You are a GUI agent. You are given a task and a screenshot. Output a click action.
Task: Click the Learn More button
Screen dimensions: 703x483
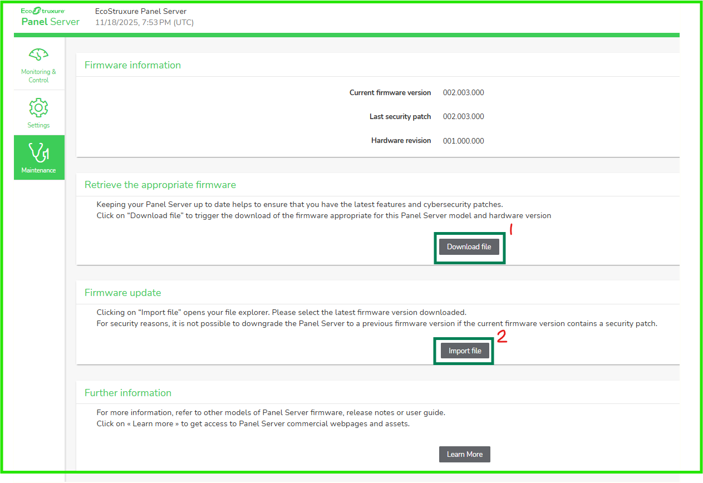click(x=465, y=454)
